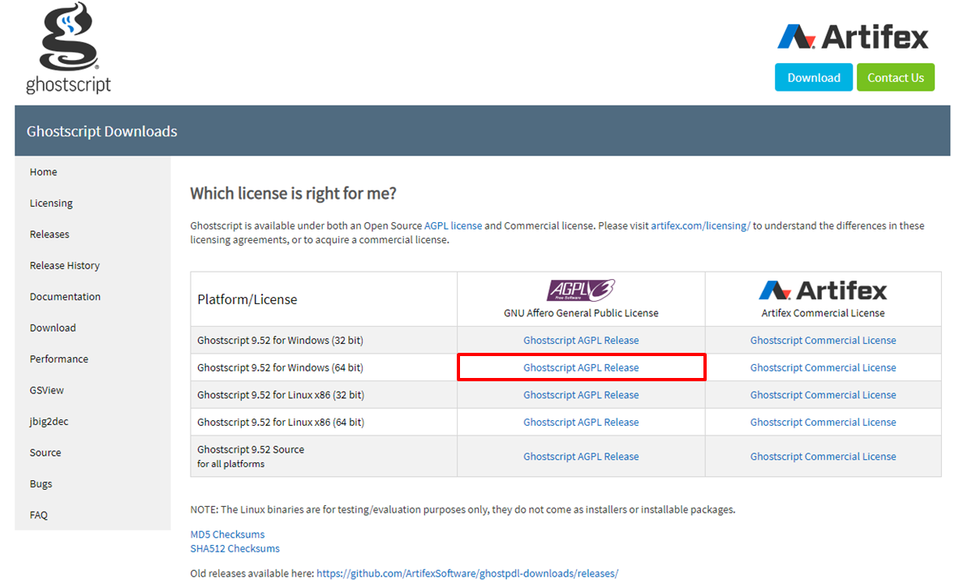Open Bugs in the sidebar

point(41,483)
